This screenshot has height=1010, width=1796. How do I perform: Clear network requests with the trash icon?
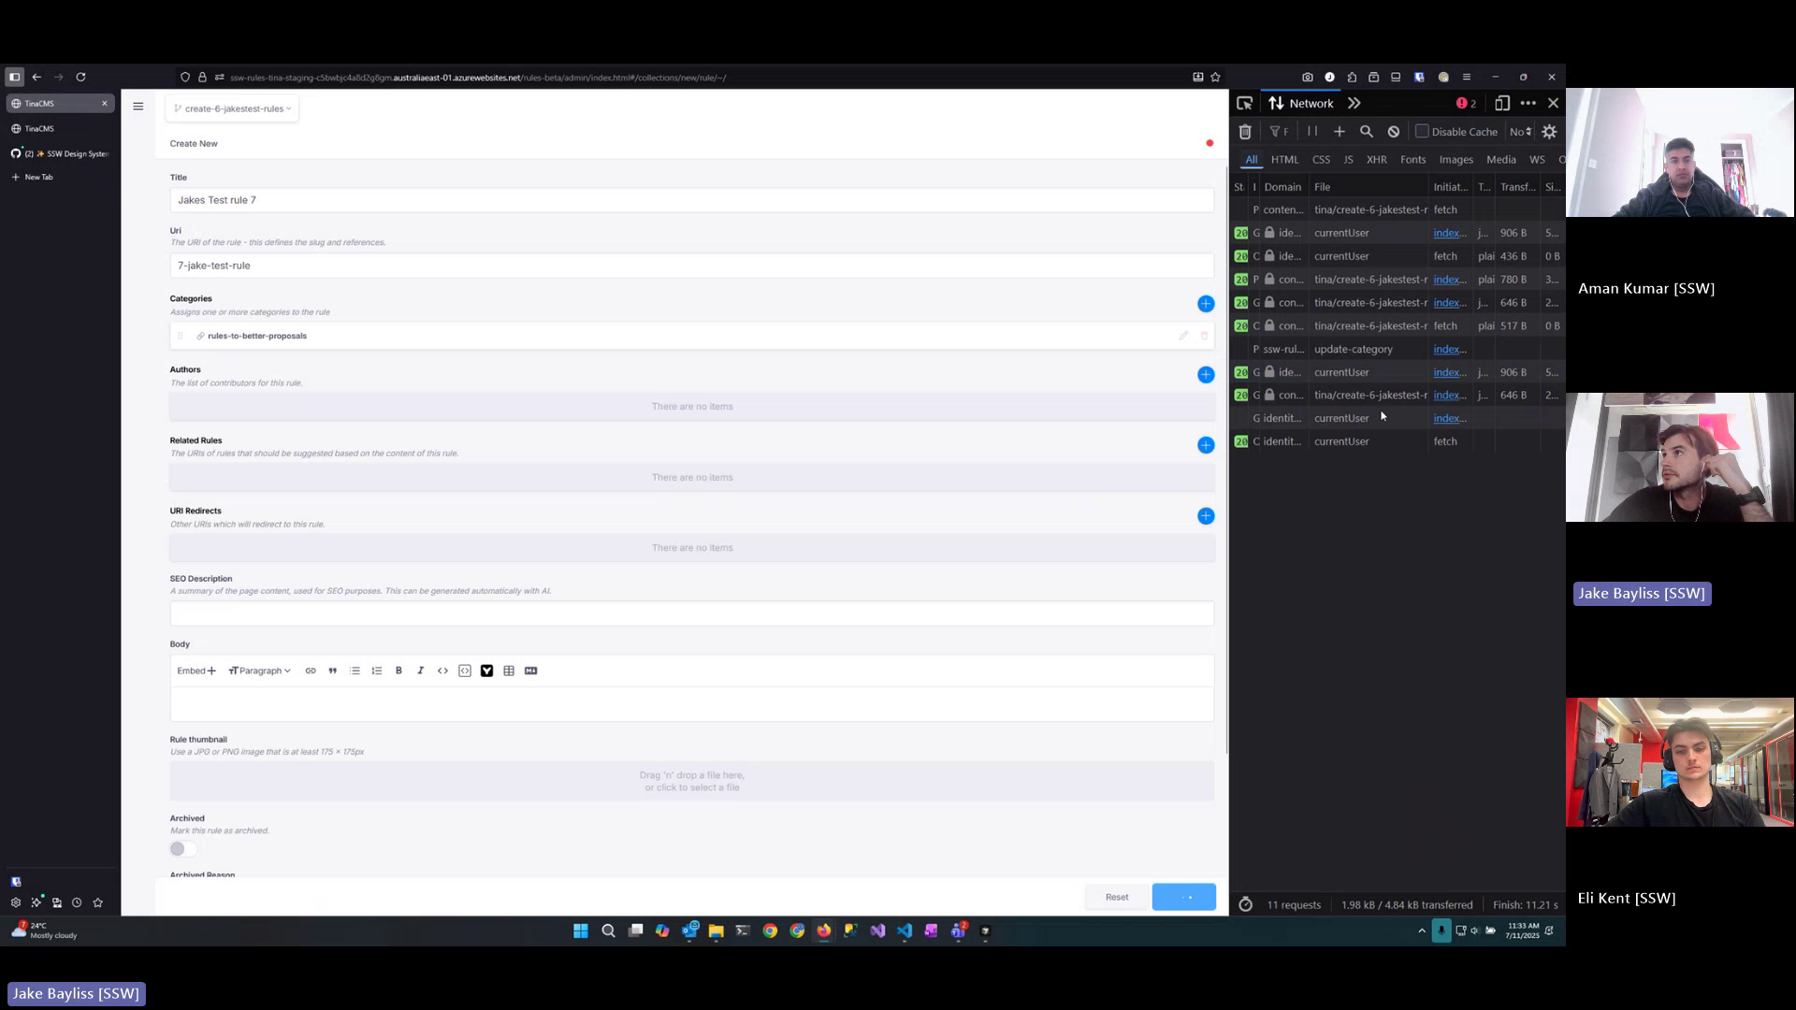pyautogui.click(x=1245, y=131)
